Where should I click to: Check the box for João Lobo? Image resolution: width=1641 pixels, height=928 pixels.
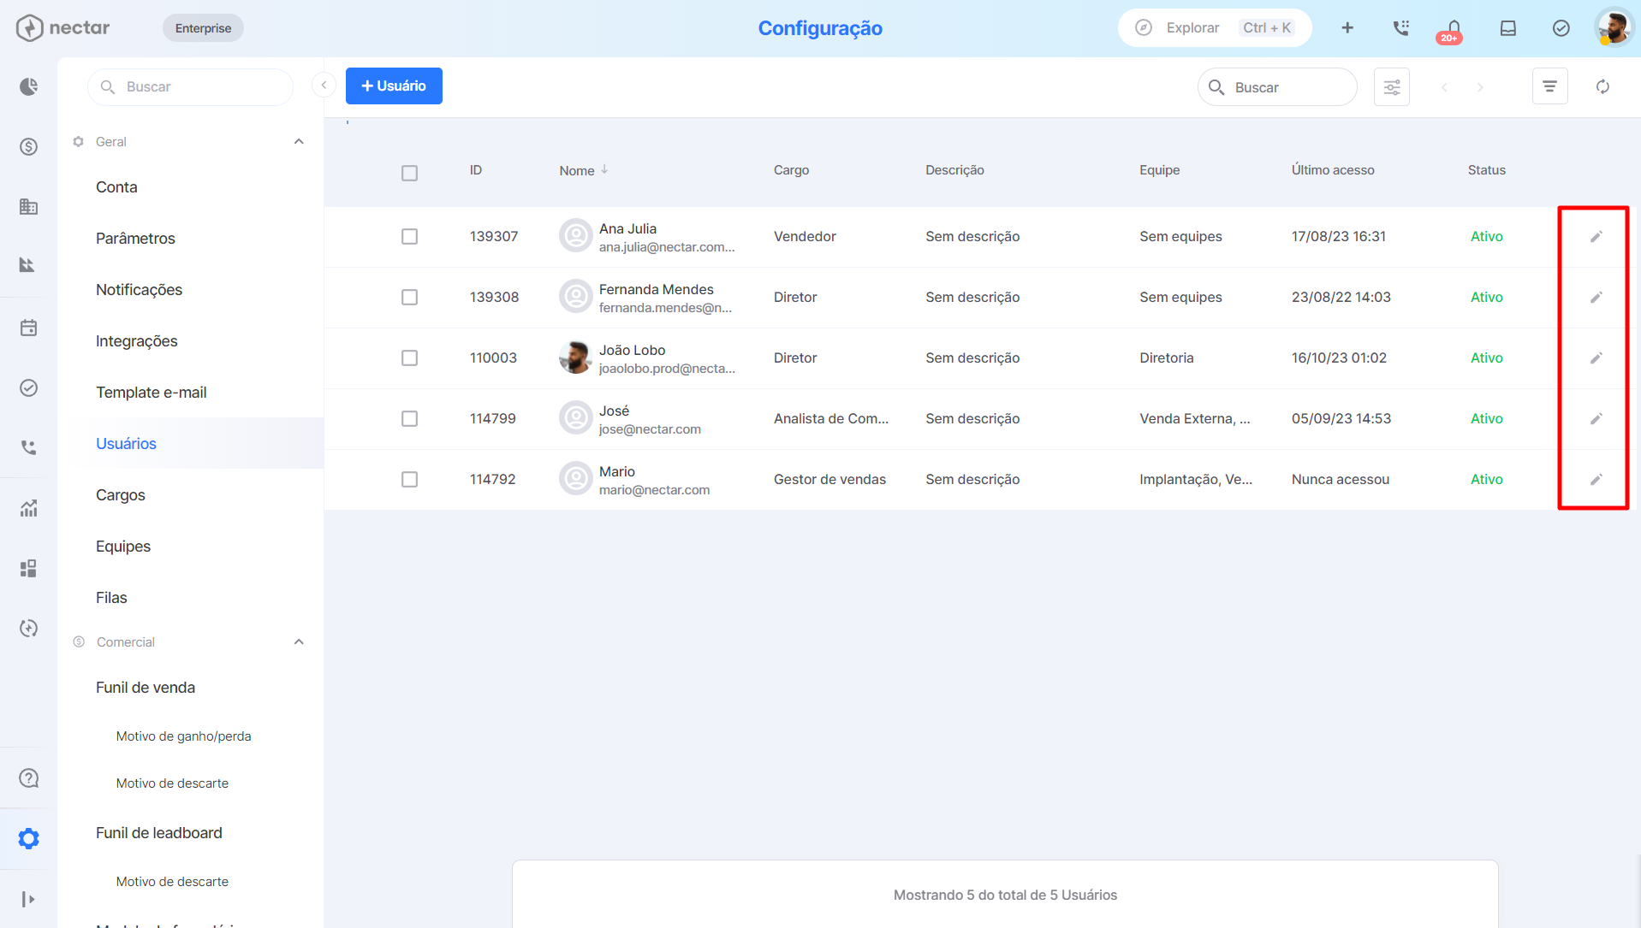tap(409, 358)
